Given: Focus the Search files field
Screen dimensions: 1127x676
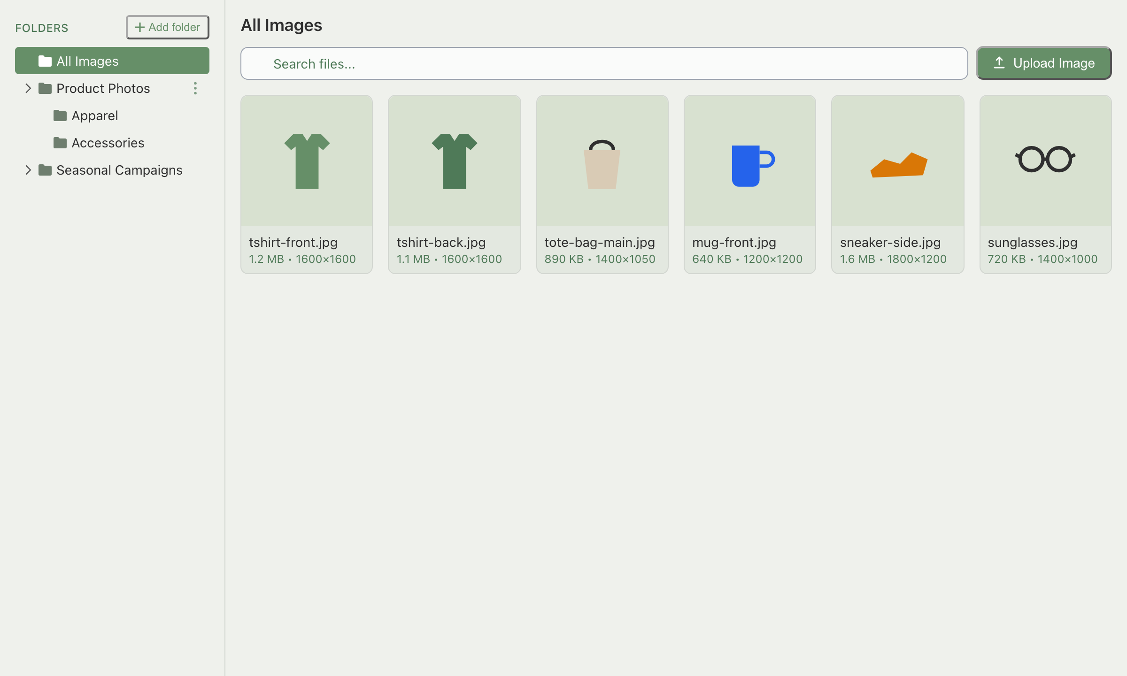Looking at the screenshot, I should [x=604, y=63].
